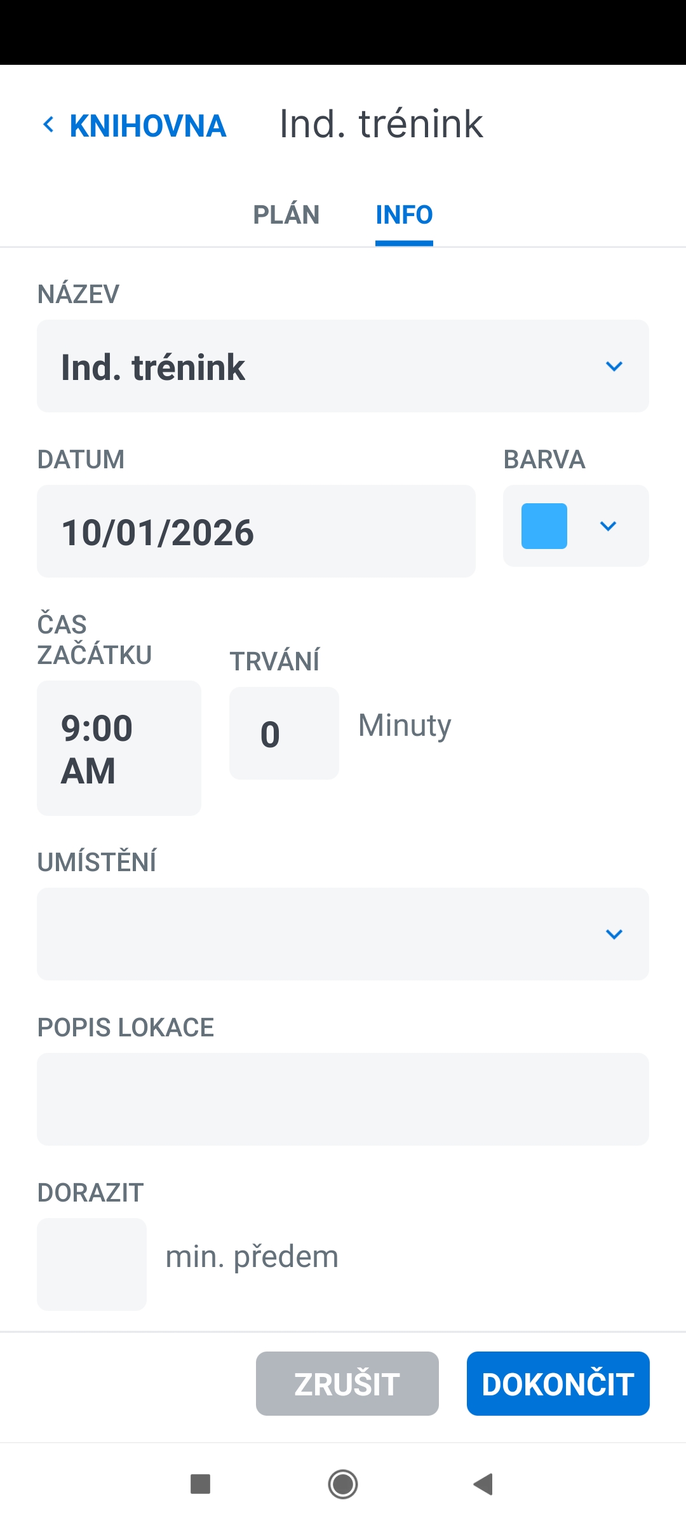Focus the Dorazit minutes-ahead field
The image size is (686, 1525).
[x=91, y=1264]
